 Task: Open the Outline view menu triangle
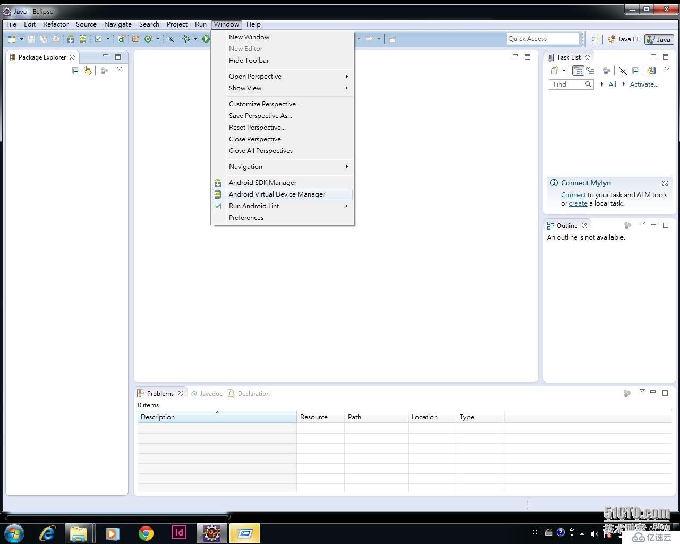coord(642,223)
